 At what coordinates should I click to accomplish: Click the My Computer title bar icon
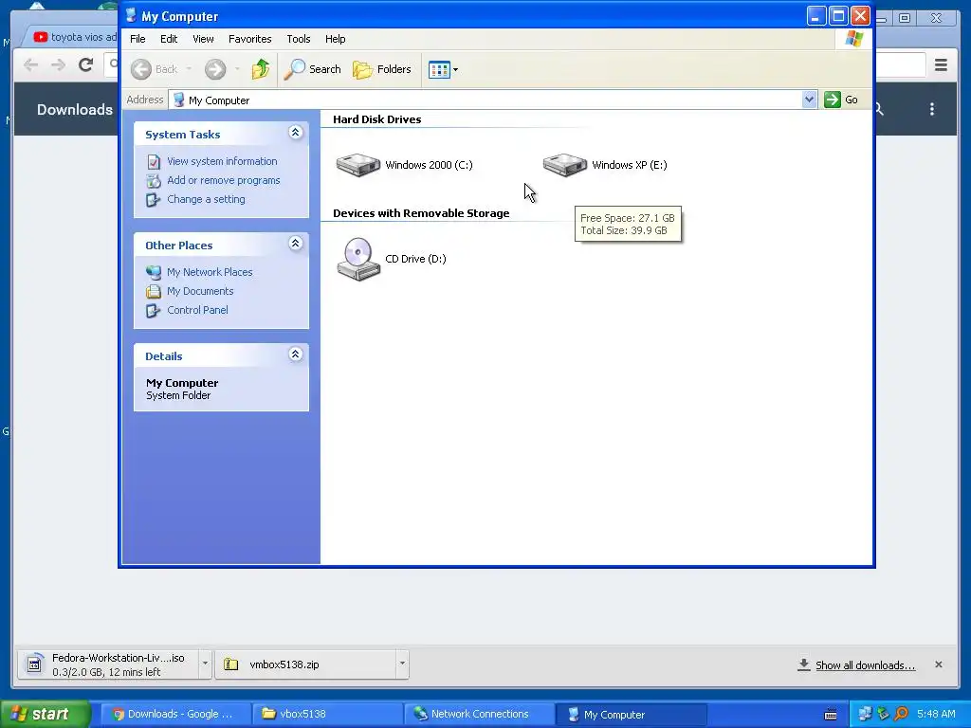pyautogui.click(x=131, y=15)
